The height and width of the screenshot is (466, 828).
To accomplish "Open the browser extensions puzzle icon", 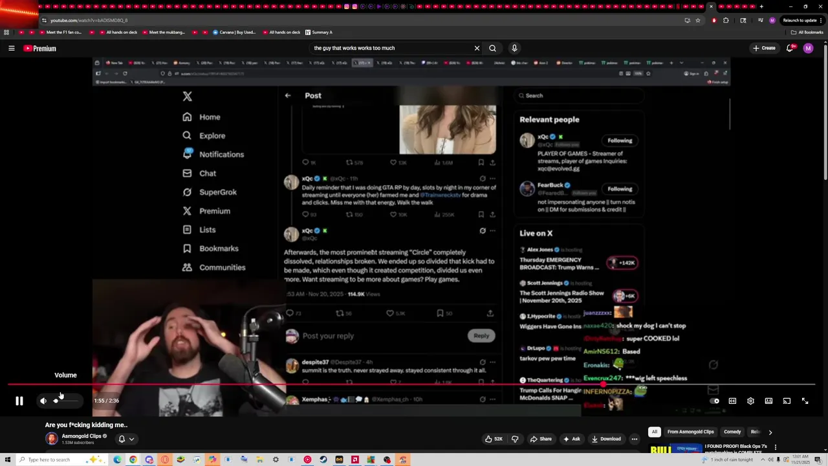I will tap(726, 20).
